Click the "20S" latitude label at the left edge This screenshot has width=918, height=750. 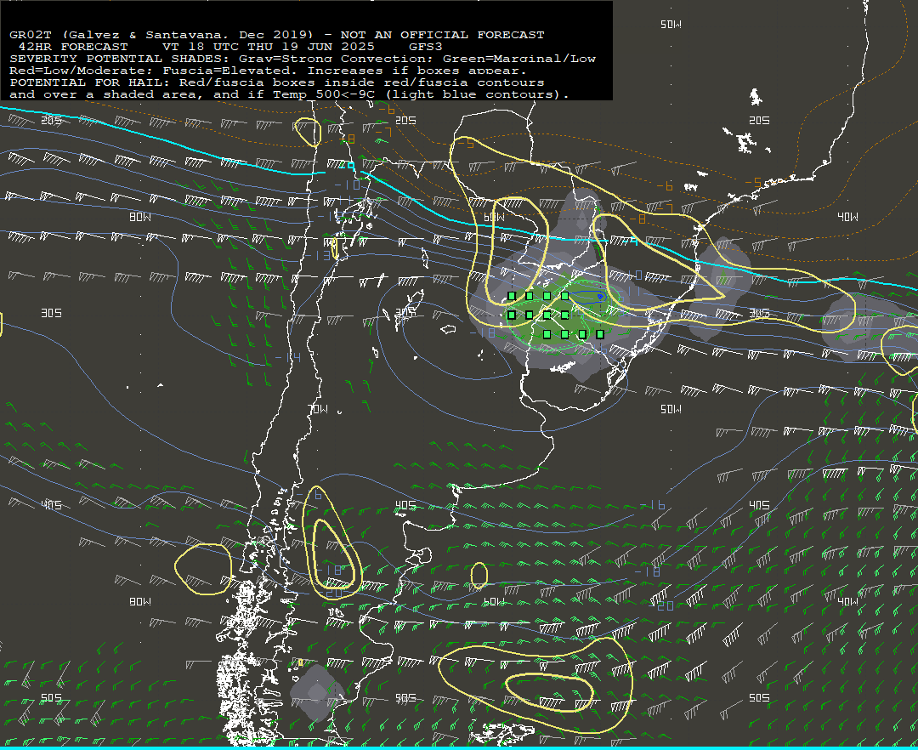52,120
